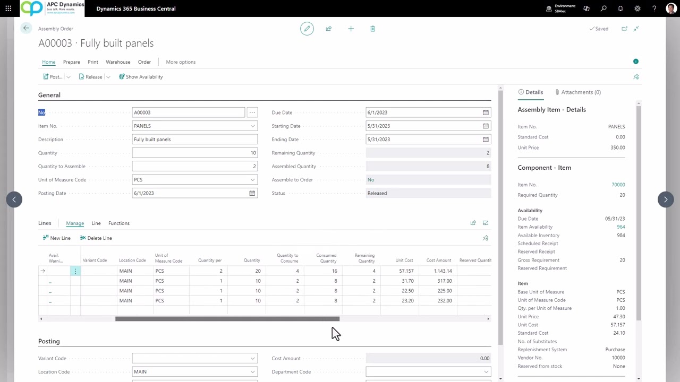Open help question mark
Screen dimensions: 680x382
click(654, 8)
